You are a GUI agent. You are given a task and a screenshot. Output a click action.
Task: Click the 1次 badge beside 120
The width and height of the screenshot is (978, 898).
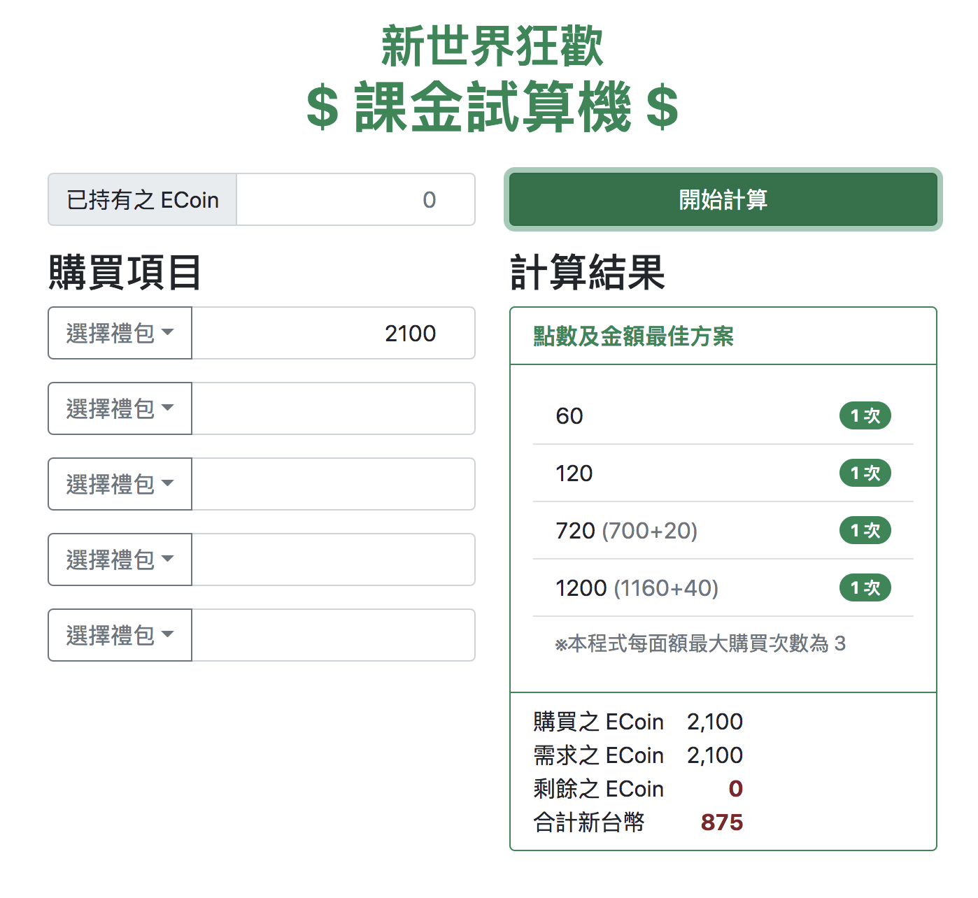(865, 473)
